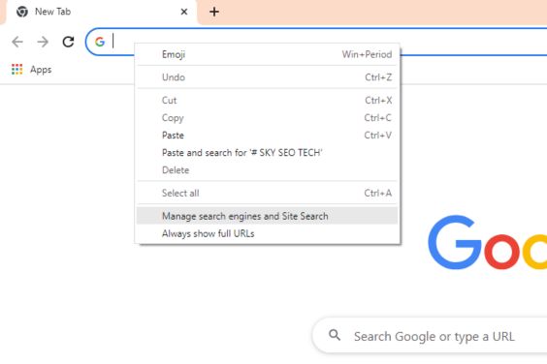Click the Google G icon in address bar

click(x=100, y=42)
